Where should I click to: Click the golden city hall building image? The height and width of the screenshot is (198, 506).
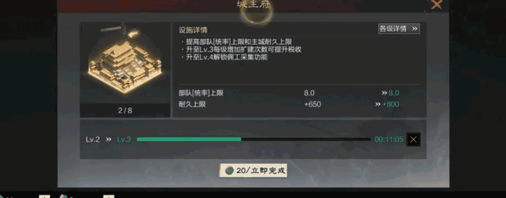point(125,62)
